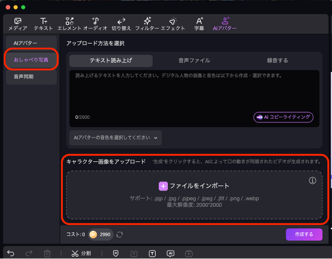Click the marker shield icon in bottom toolbar
Screen dimensions: 332x259
point(116,253)
